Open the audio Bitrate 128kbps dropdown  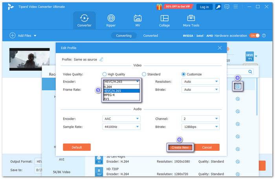click(200, 127)
